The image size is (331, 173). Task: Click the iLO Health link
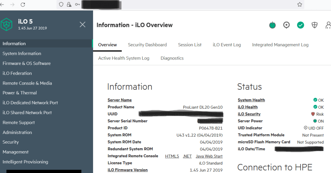248,107
